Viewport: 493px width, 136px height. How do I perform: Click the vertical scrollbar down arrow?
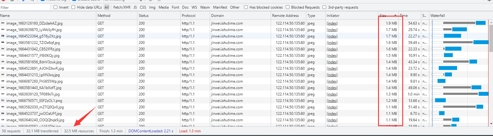coord(491,124)
